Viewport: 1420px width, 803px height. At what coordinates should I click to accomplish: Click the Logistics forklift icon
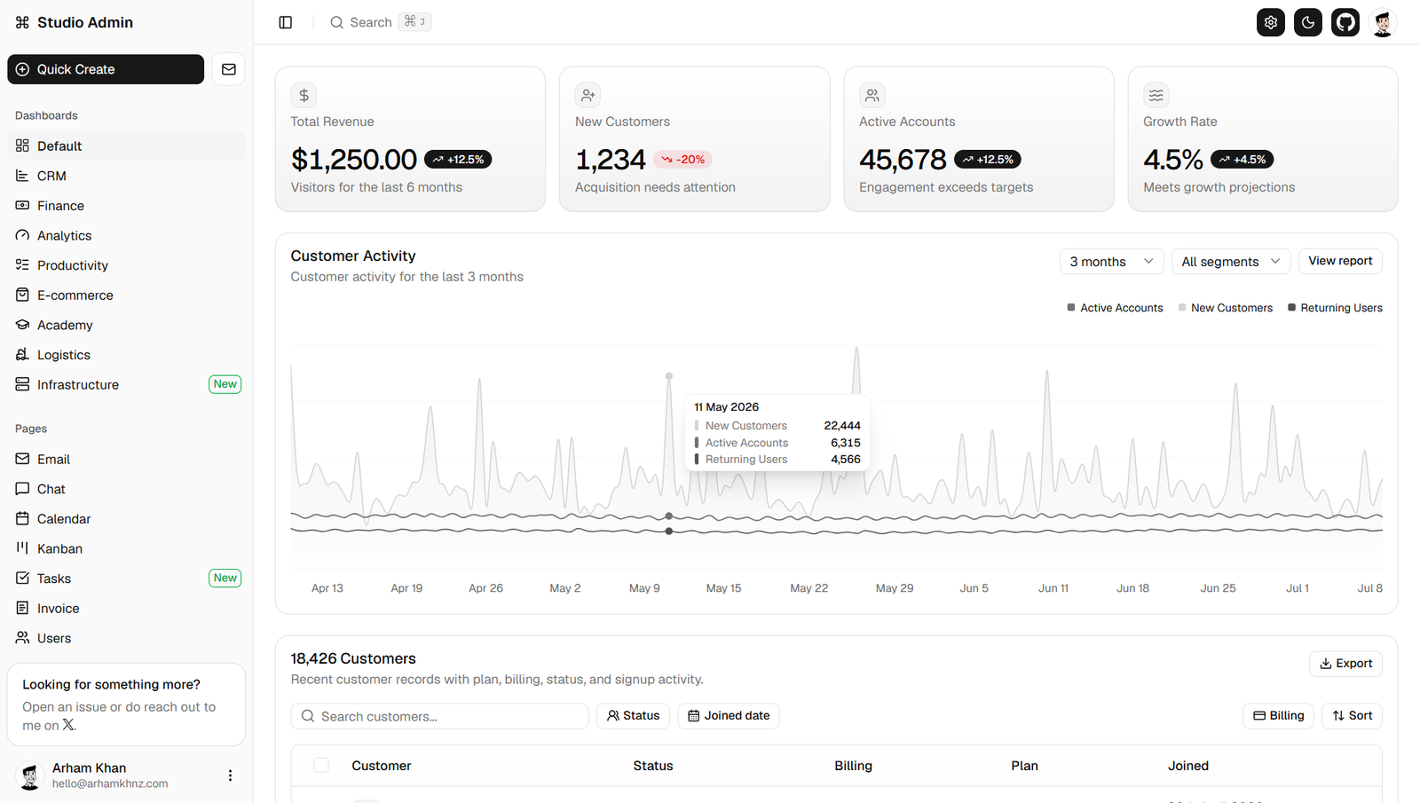(x=22, y=355)
